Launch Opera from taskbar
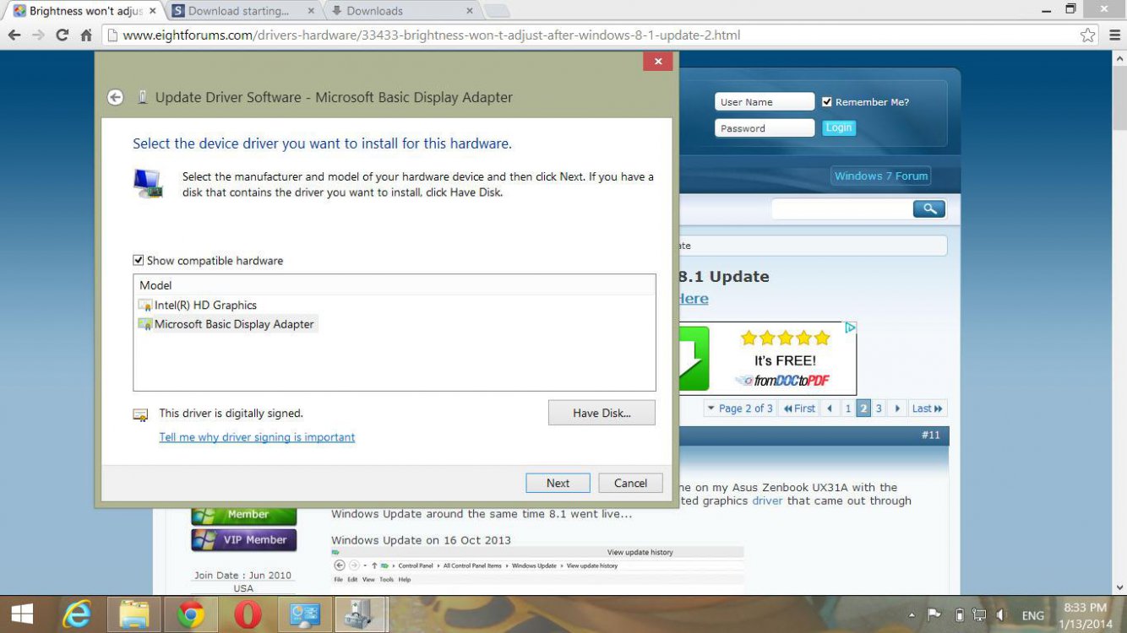The height and width of the screenshot is (633, 1127). click(248, 614)
